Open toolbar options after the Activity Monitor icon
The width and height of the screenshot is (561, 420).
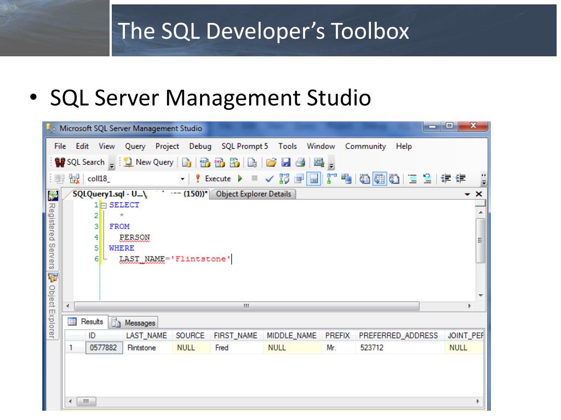331,164
